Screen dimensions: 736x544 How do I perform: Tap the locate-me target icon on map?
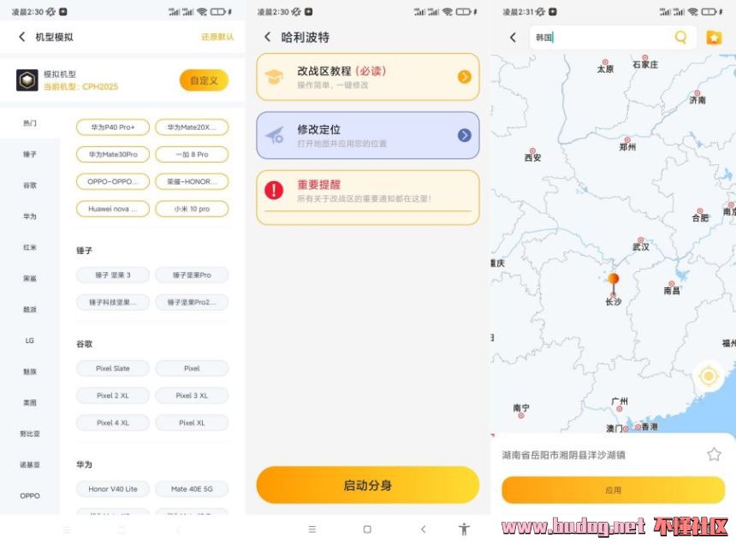(709, 375)
